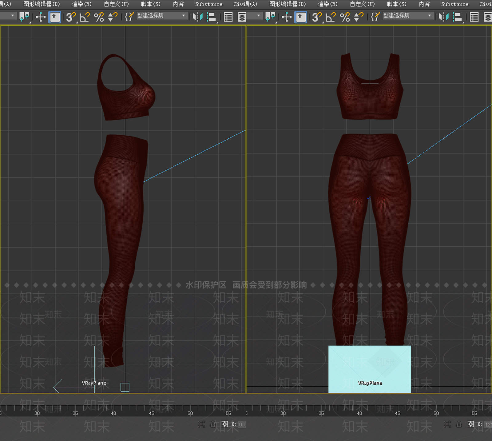This screenshot has height=441, width=492.
Task: Select the VRayPlane label in the side viewport
Action: (x=94, y=383)
